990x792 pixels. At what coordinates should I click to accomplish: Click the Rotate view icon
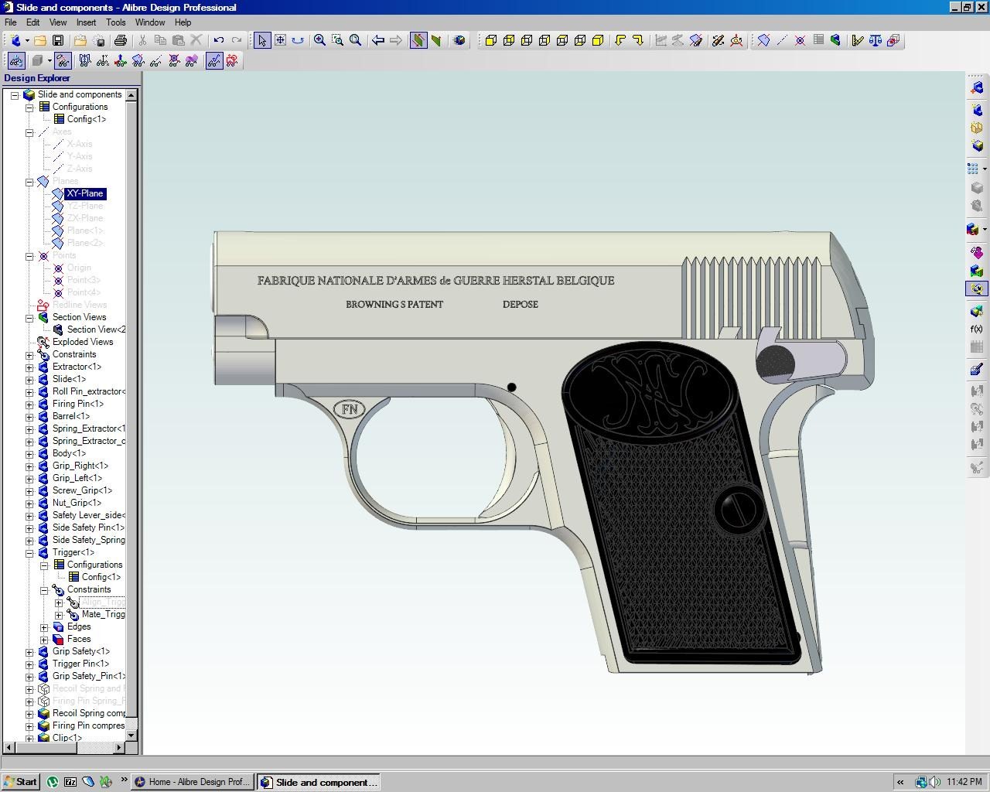click(x=298, y=40)
